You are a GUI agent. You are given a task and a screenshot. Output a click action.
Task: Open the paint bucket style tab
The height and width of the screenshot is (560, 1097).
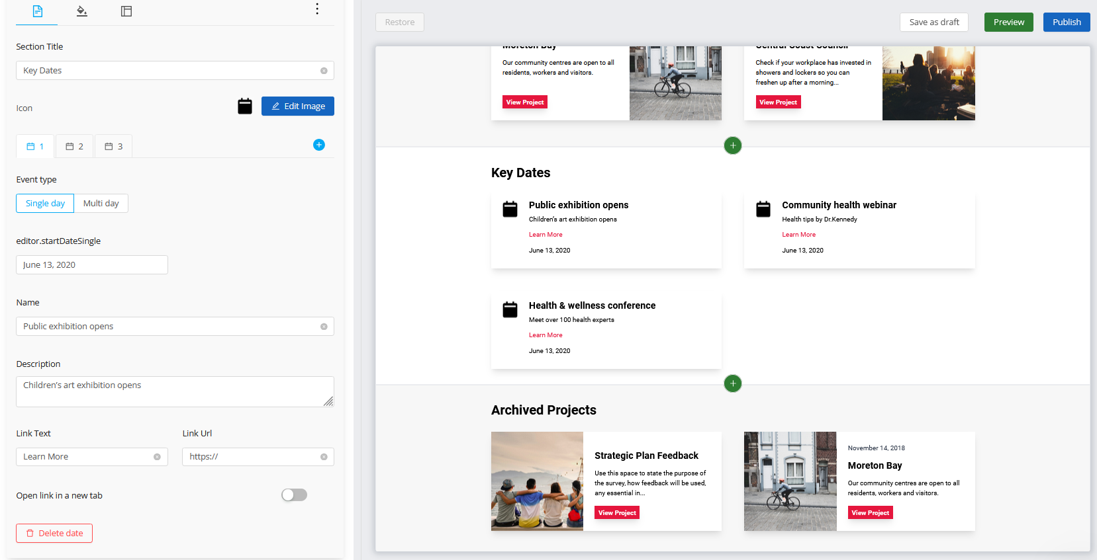click(81, 11)
